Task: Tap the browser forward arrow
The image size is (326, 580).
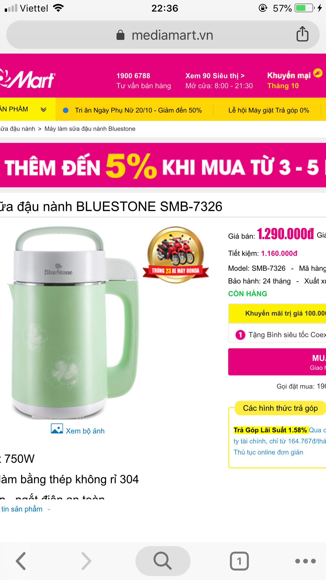Action: [86, 561]
